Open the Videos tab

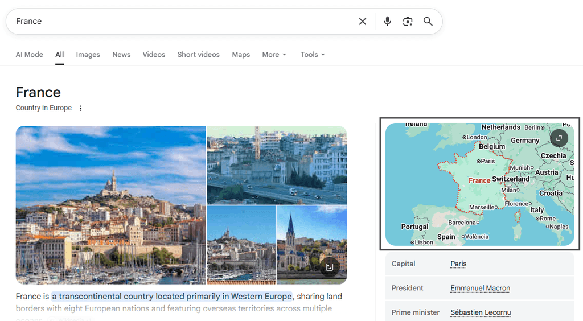point(154,55)
